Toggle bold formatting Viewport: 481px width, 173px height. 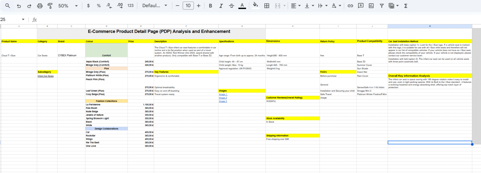(210, 6)
